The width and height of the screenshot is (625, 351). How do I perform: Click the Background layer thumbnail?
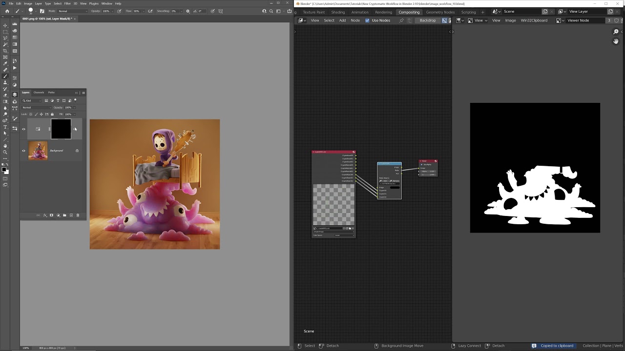point(38,151)
